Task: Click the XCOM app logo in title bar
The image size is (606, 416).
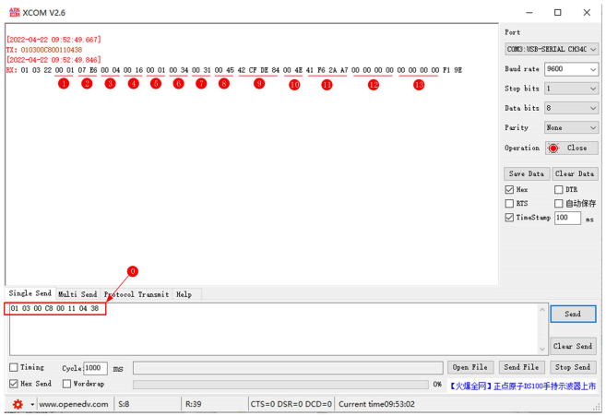Action: click(13, 12)
